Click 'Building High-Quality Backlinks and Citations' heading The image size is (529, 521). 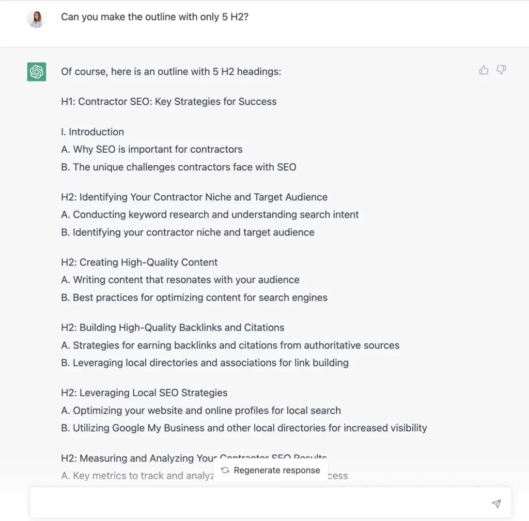[173, 327]
